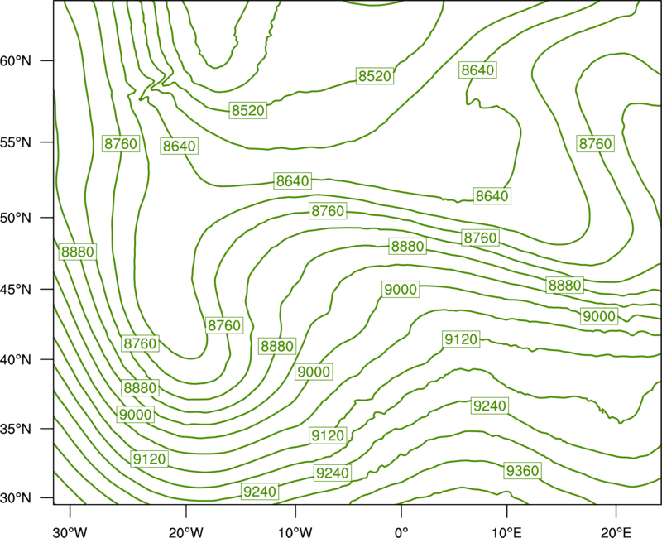Select the 0° longitude axis label
Image resolution: width=662 pixels, height=538 pixels.
(x=401, y=532)
